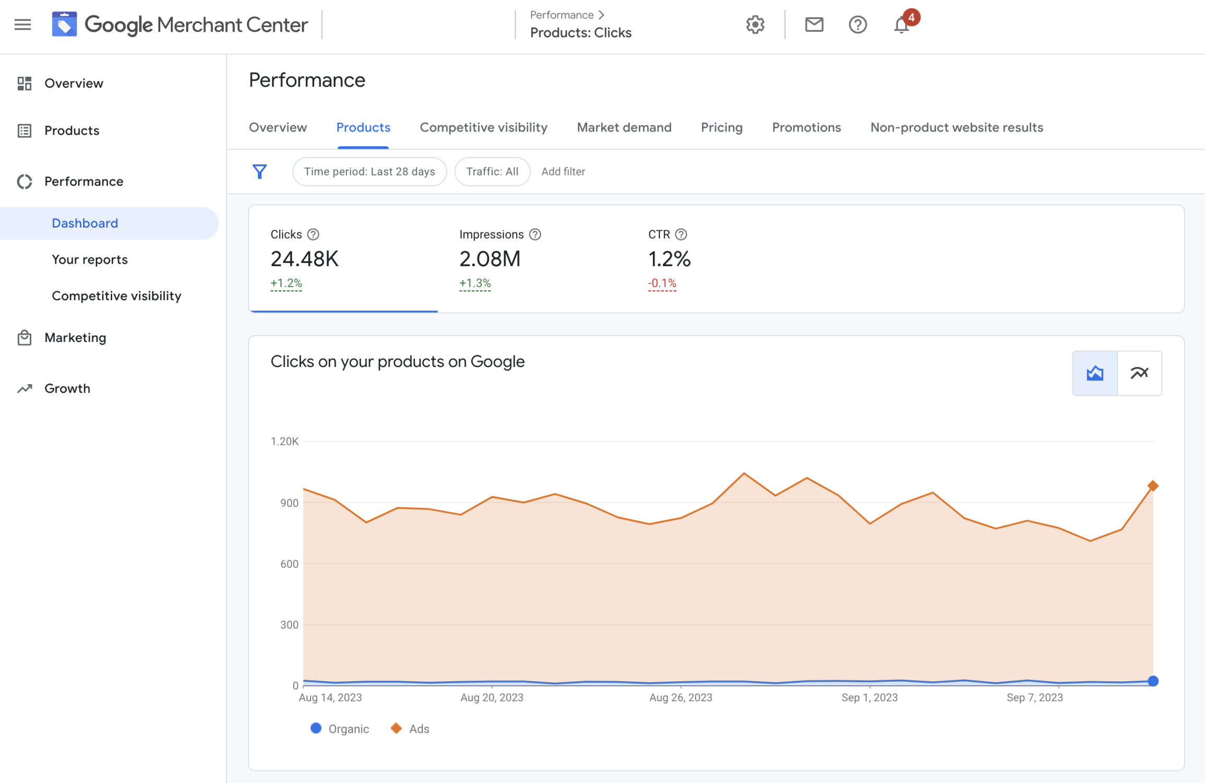The width and height of the screenshot is (1205, 783).
Task: Collapse the Performance sidebar section
Action: point(83,181)
